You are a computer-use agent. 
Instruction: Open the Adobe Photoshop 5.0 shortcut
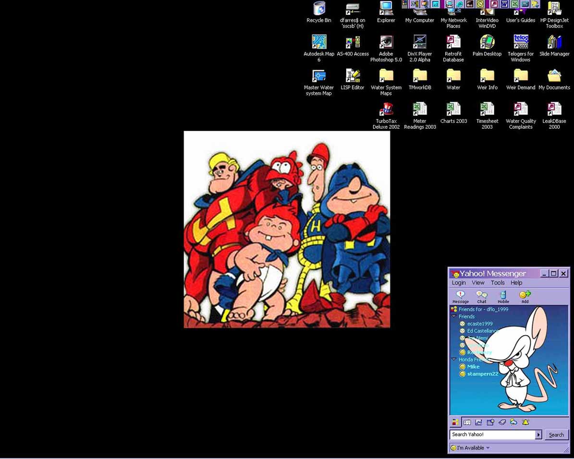pyautogui.click(x=386, y=43)
